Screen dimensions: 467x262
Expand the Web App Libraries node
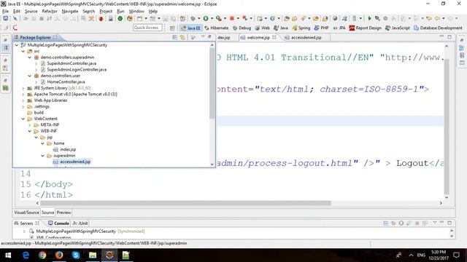pyautogui.click(x=23, y=100)
